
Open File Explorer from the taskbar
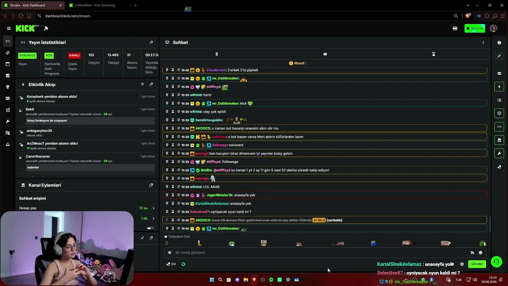pos(246,280)
